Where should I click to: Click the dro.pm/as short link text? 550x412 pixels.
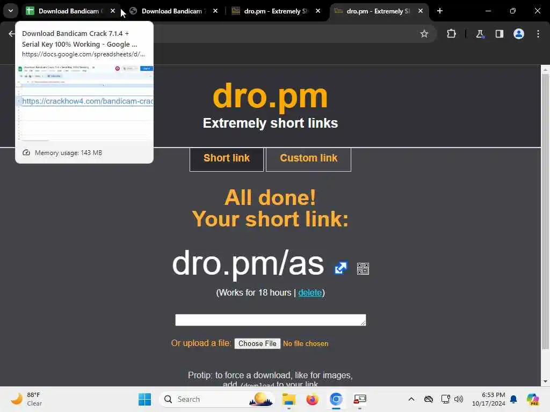248,264
